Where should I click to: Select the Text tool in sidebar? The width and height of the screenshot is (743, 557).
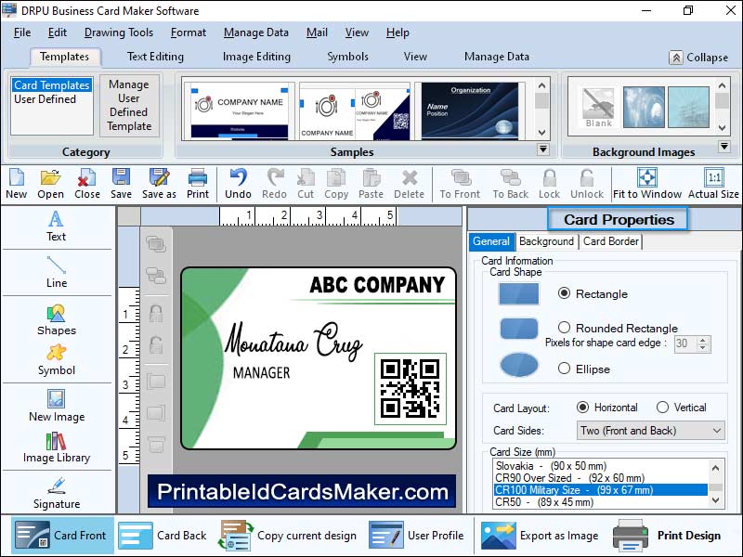coord(56,226)
